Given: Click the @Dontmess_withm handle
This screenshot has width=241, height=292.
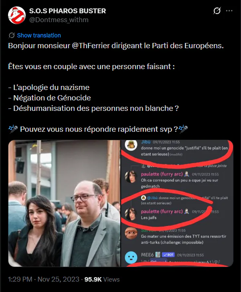Looking at the screenshot, I should (x=59, y=20).
